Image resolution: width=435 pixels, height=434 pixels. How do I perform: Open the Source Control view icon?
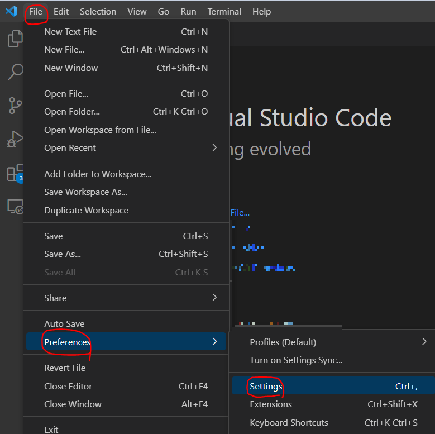15,106
